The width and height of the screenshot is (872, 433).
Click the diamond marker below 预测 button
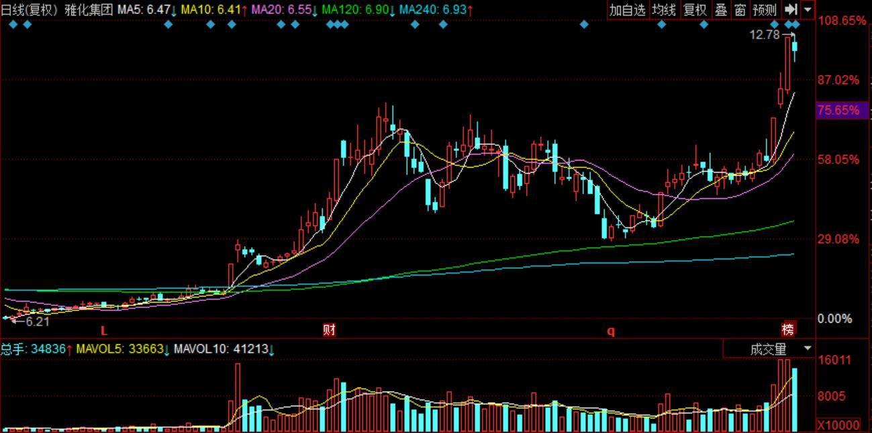click(x=774, y=25)
